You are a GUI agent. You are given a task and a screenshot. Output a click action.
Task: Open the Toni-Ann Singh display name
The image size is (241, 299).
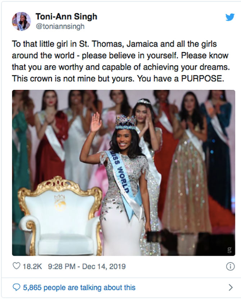[66, 17]
